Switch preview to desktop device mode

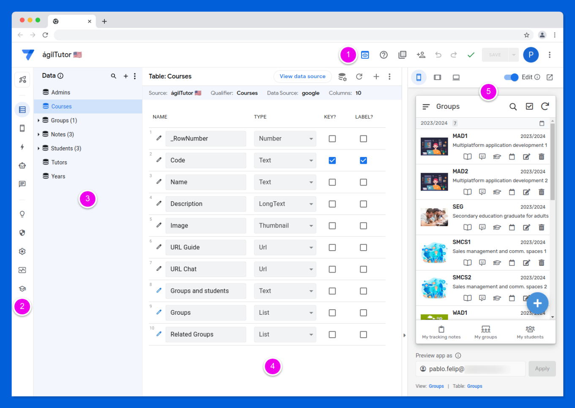(455, 77)
